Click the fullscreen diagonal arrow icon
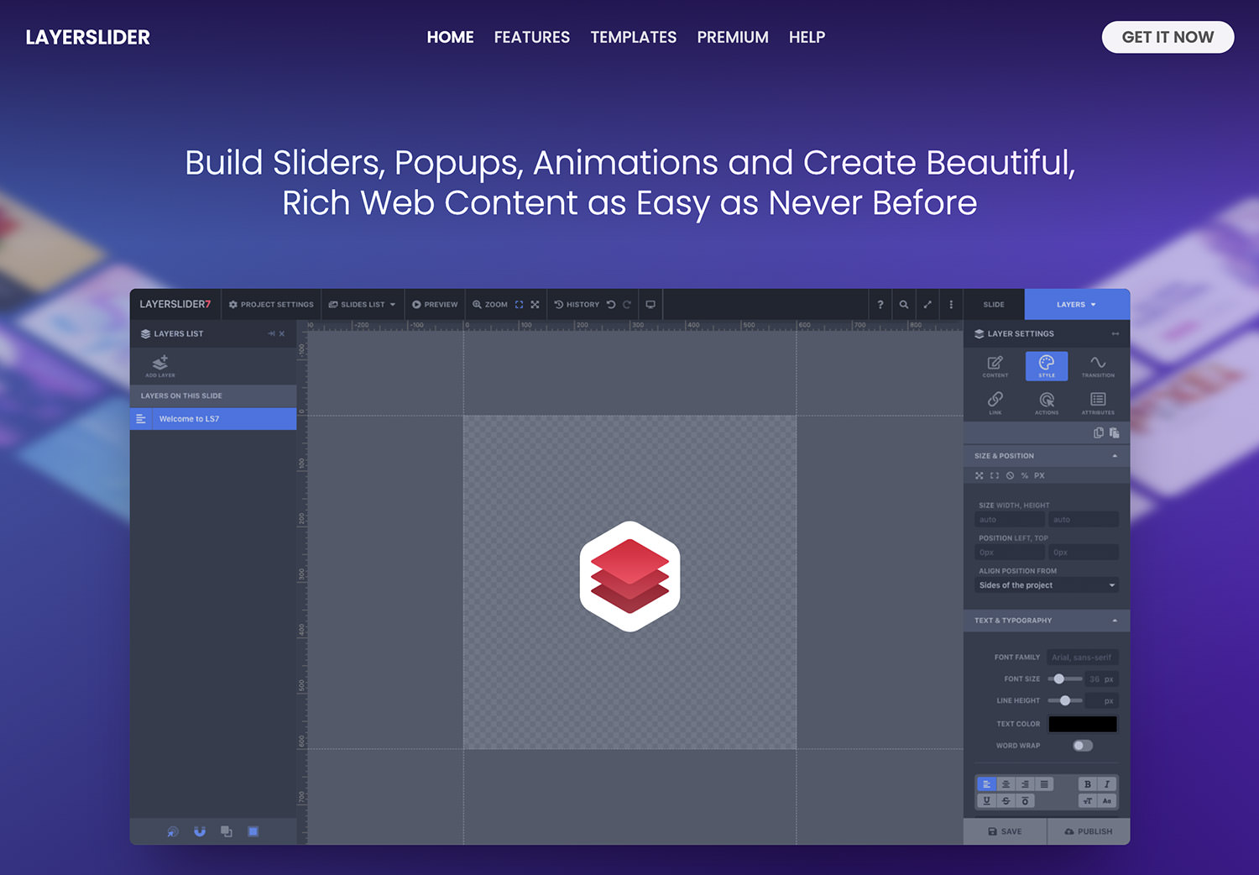Image resolution: width=1259 pixels, height=875 pixels. [x=927, y=305]
